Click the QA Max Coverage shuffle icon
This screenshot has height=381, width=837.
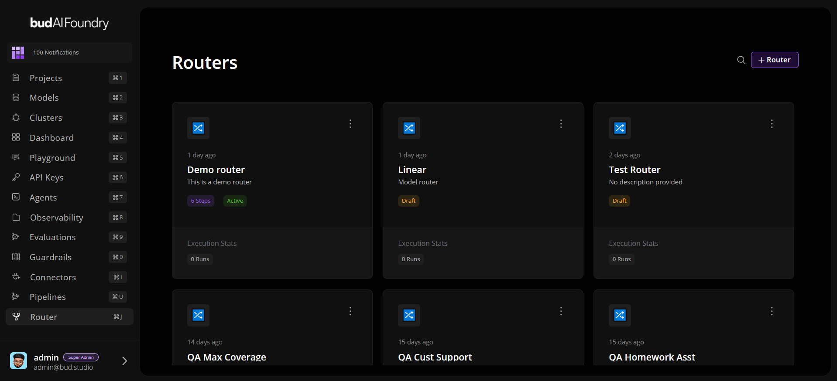(x=198, y=315)
